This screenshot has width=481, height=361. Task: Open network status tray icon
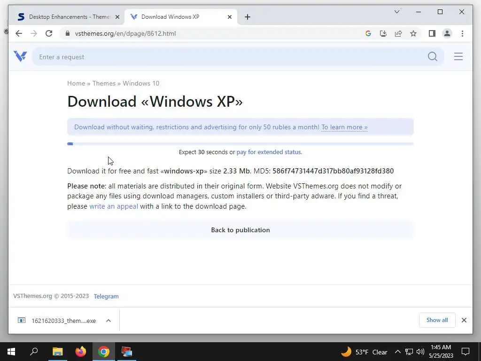click(409, 352)
